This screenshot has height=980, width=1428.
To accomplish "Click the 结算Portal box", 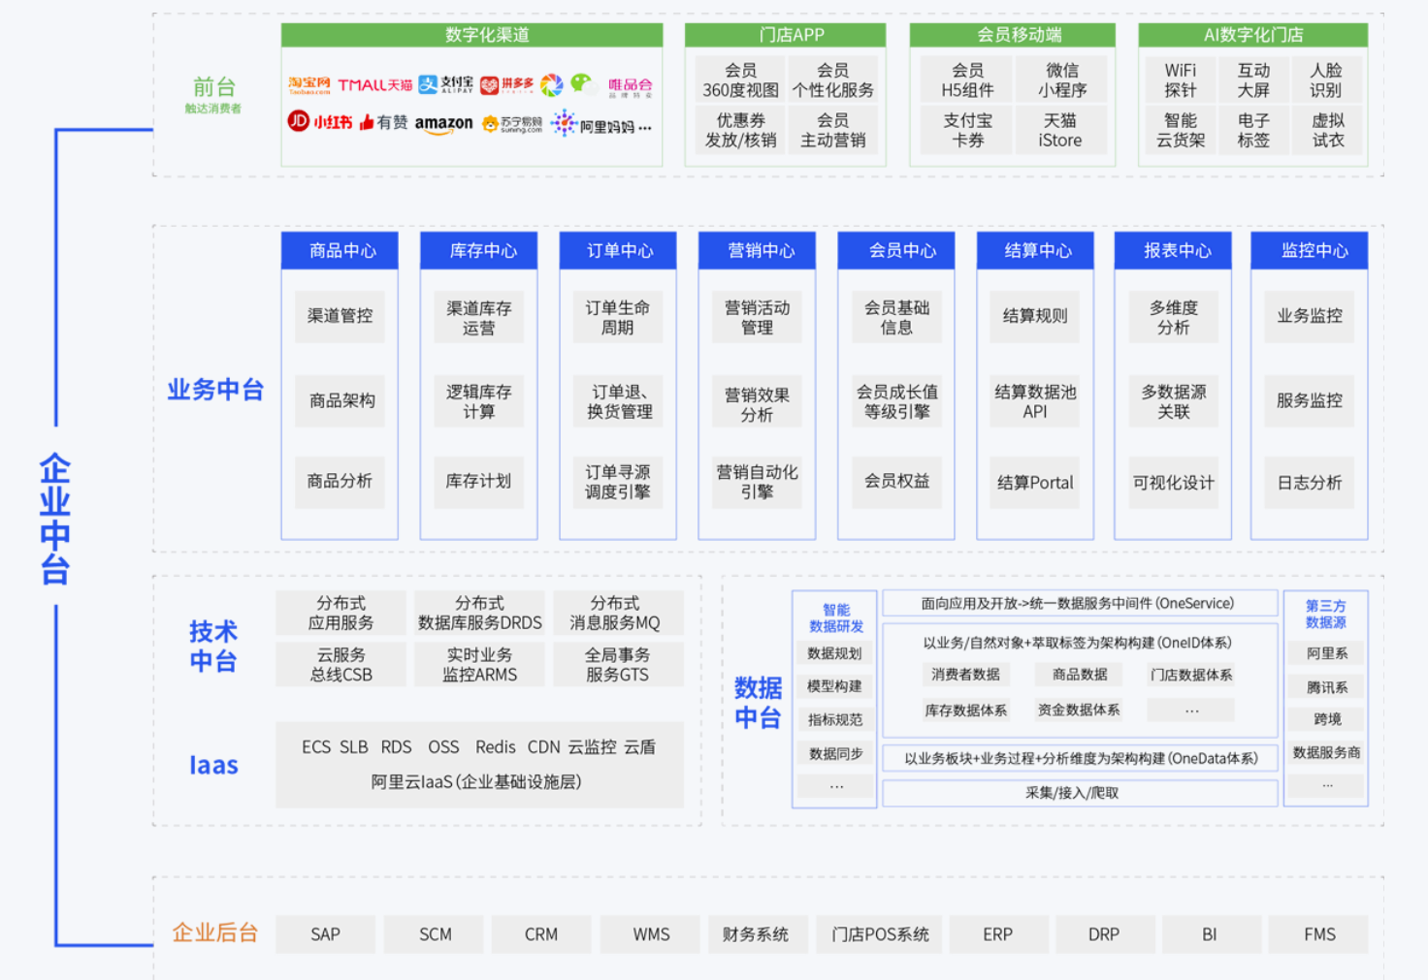I will tap(1035, 483).
